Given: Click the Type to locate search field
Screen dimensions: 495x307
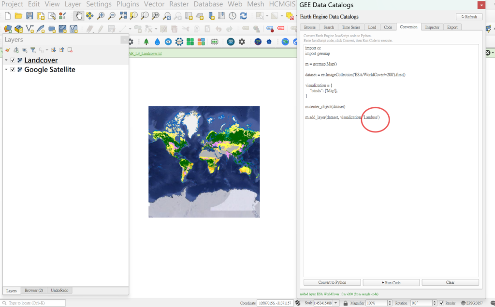Looking at the screenshot, I should tap(34, 303).
